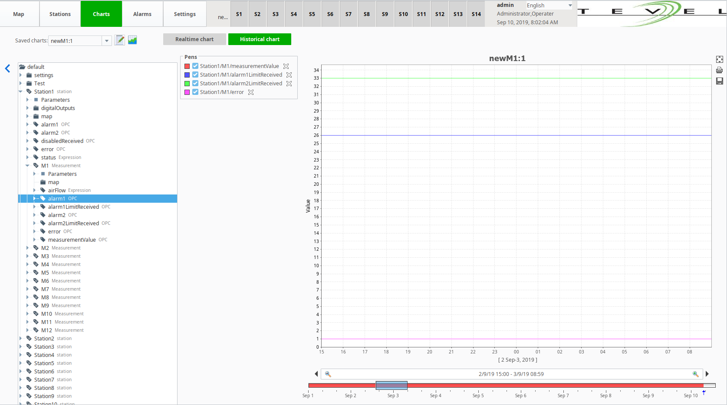Image resolution: width=727 pixels, height=405 pixels.
Task: Select the S7 station tab
Action: (349, 14)
